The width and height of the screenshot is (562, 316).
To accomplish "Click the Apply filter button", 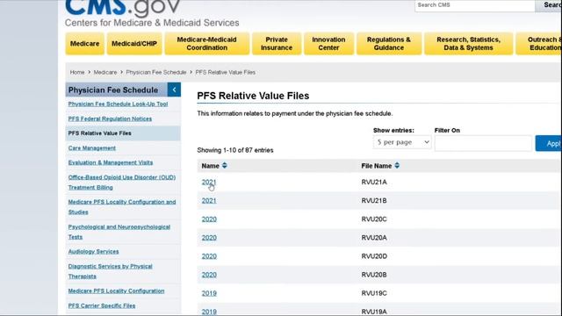I will point(549,143).
